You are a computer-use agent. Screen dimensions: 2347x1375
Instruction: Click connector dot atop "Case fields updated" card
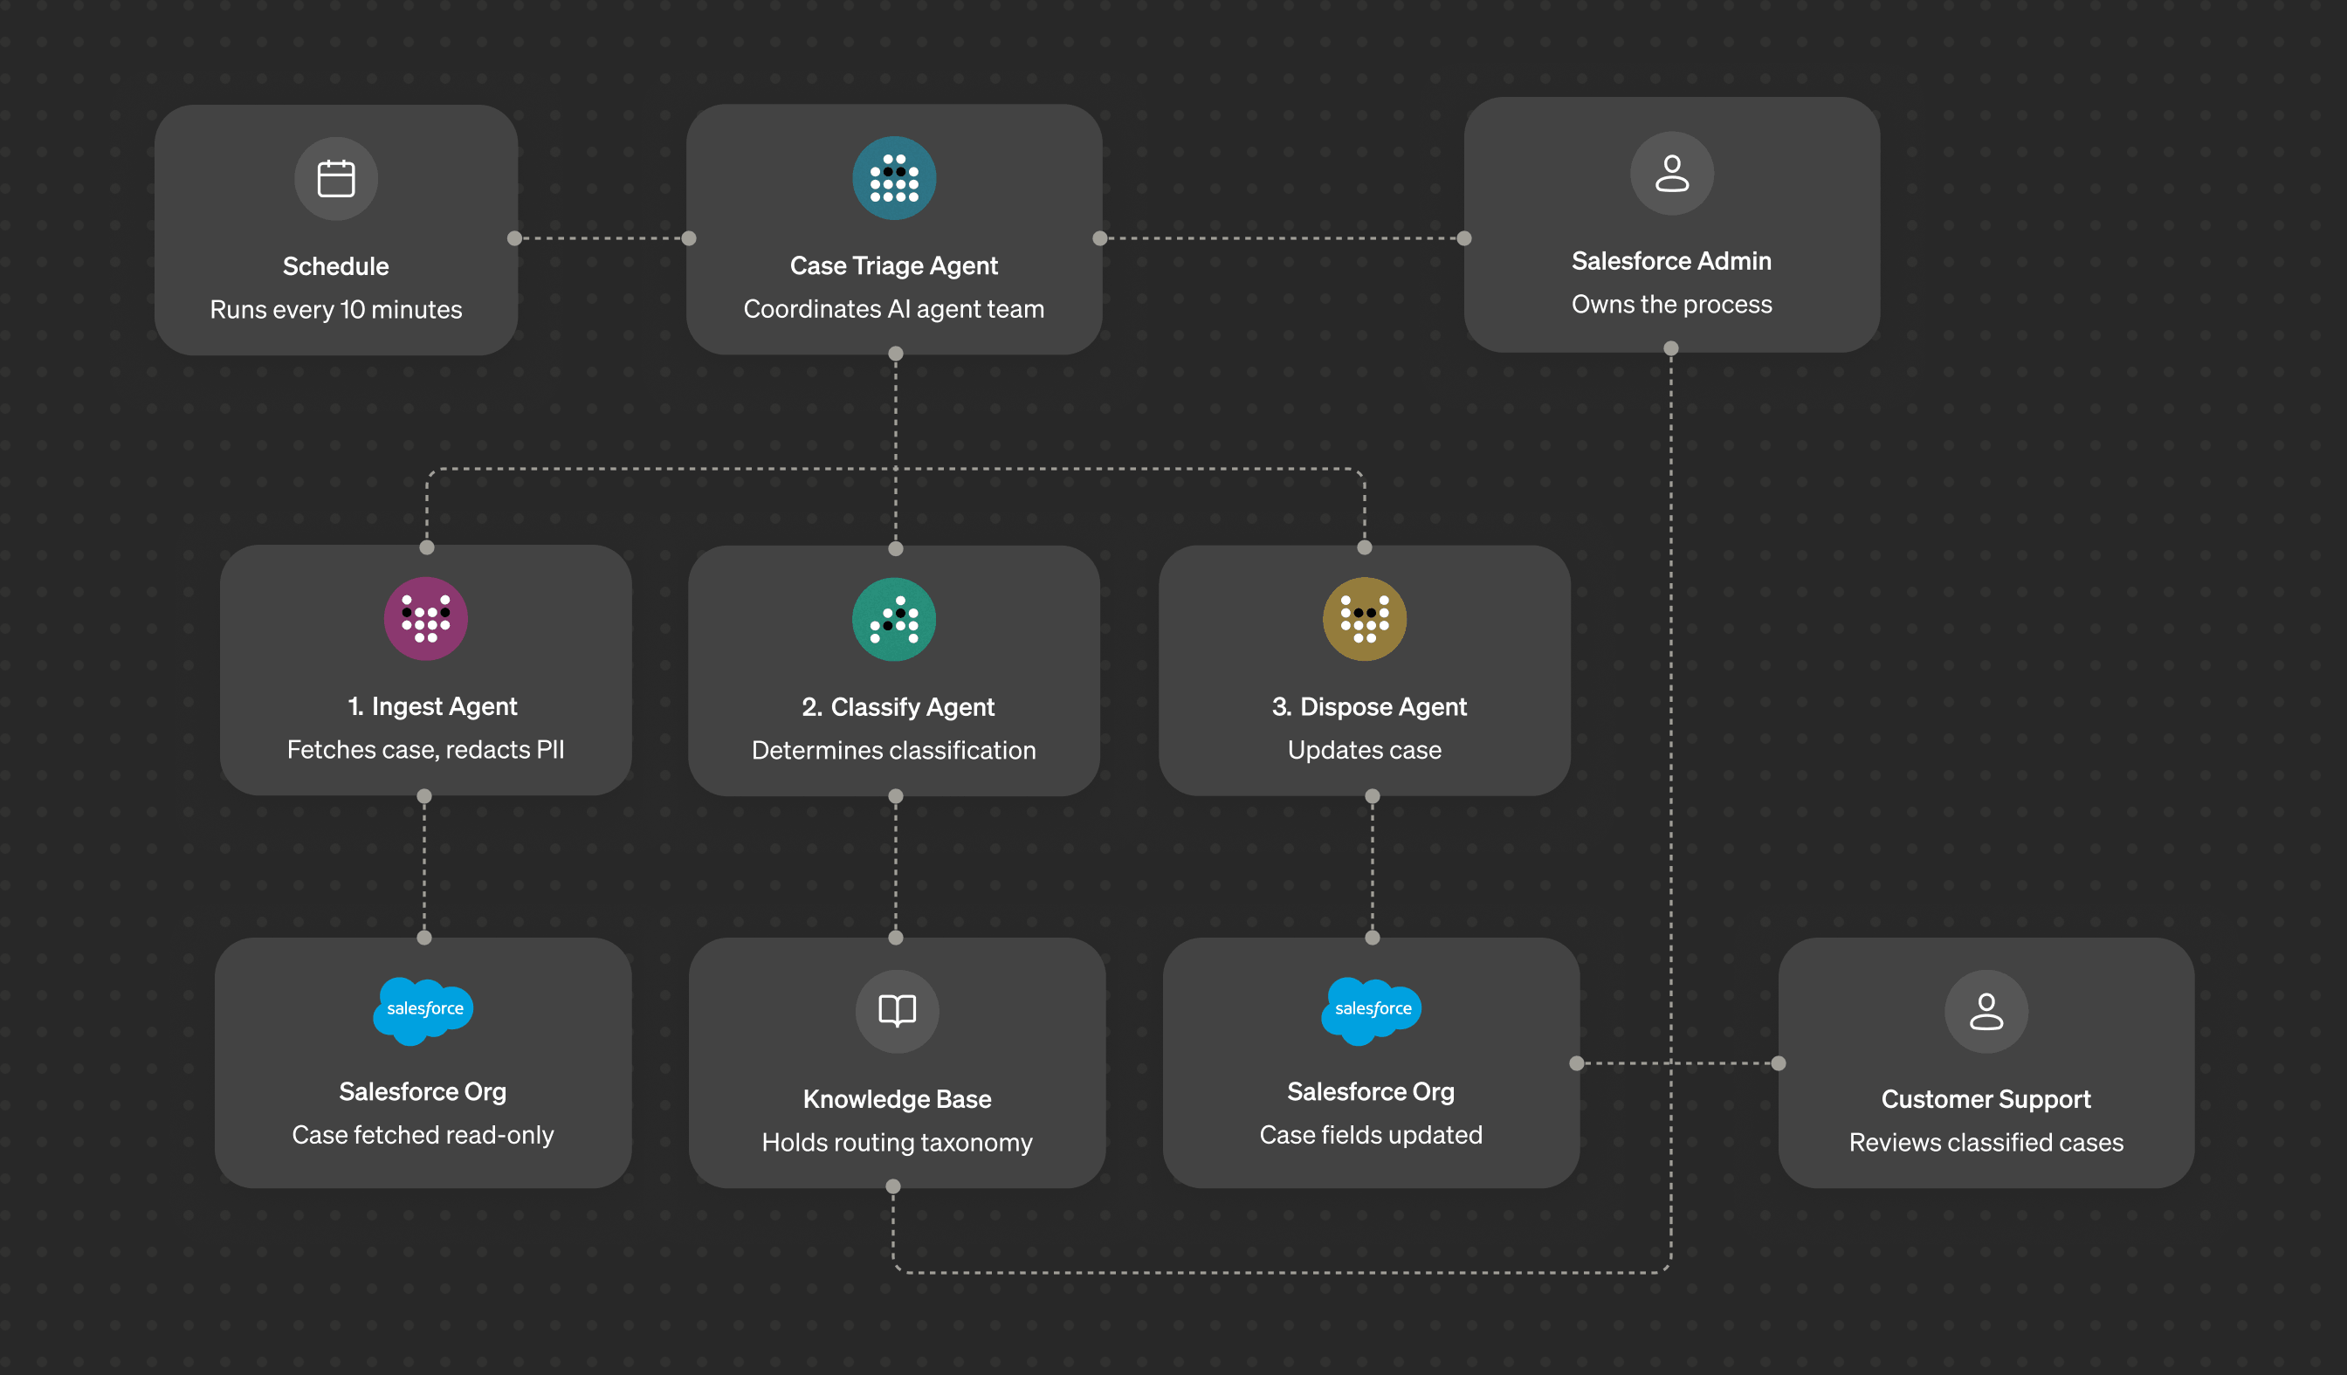1372,938
